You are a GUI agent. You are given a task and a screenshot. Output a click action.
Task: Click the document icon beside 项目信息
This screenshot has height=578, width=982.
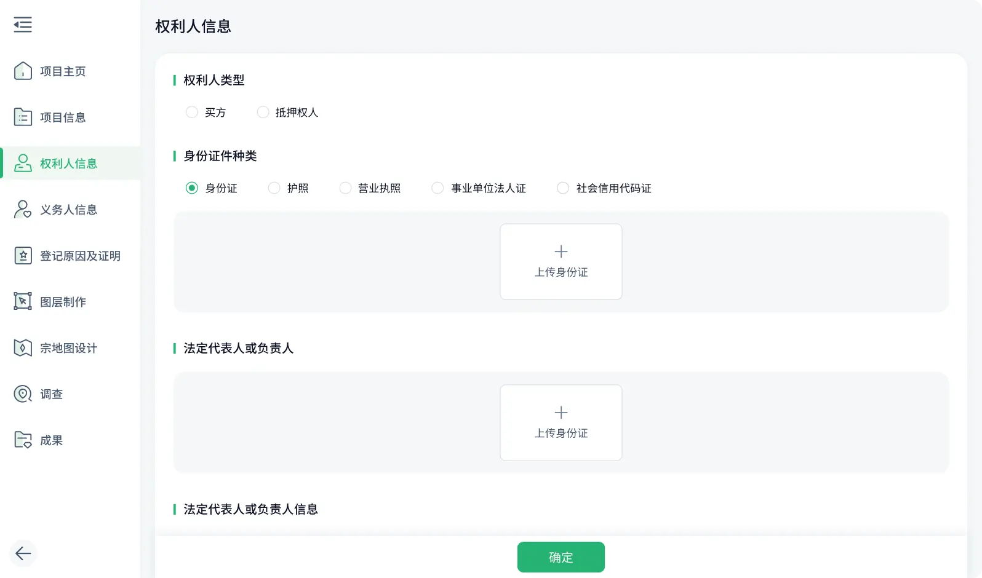tap(23, 117)
